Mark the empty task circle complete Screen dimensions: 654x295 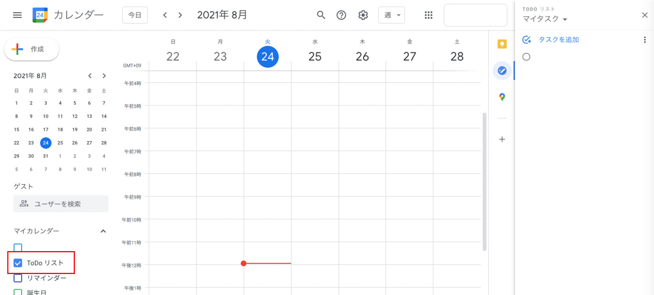tap(526, 57)
